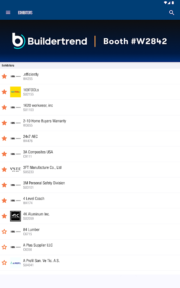The width and height of the screenshot is (180, 288).
Task: Unfavorite the .efficiently exhibitor star
Action: coord(4,76)
